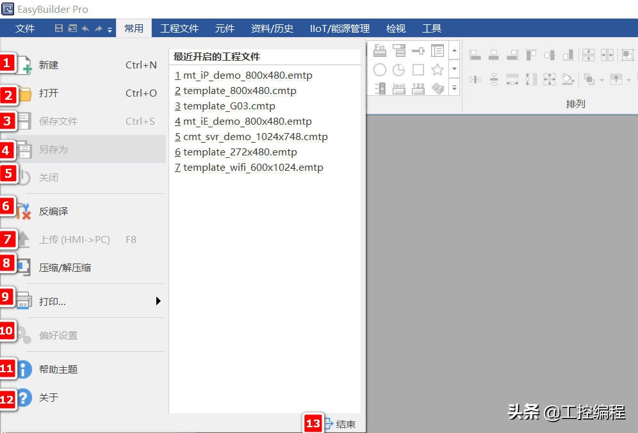Screen dimensions: 638x433
Task: Switch to the 常用 ribbon tab
Action: (x=134, y=28)
